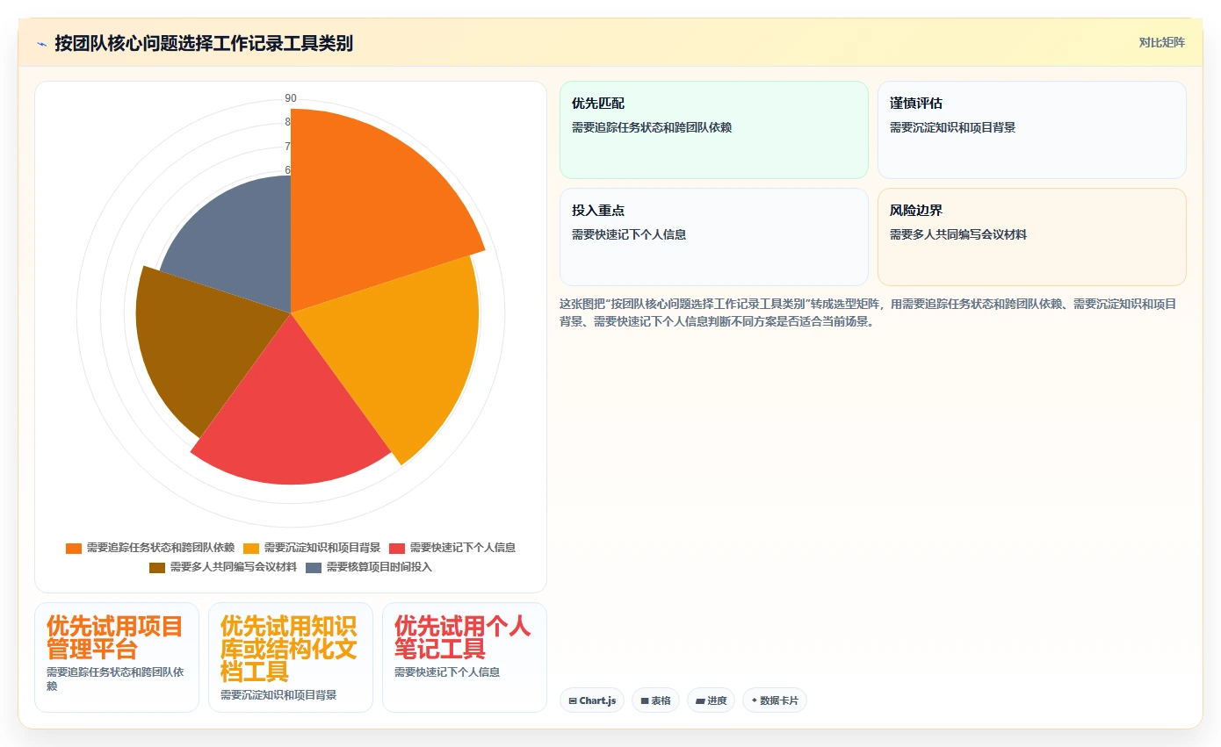Screen dimensions: 1221x747
Task: Select the 风险边界 matrix card
Action: [x=1031, y=237]
